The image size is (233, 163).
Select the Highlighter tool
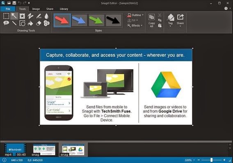tap(39, 16)
